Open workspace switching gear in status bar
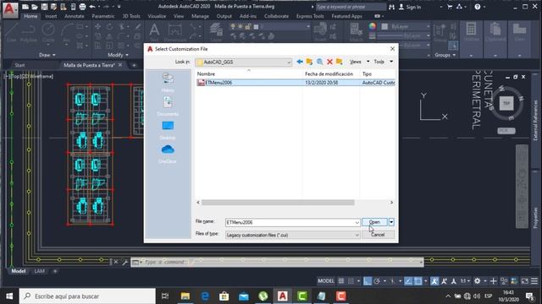 point(478,281)
